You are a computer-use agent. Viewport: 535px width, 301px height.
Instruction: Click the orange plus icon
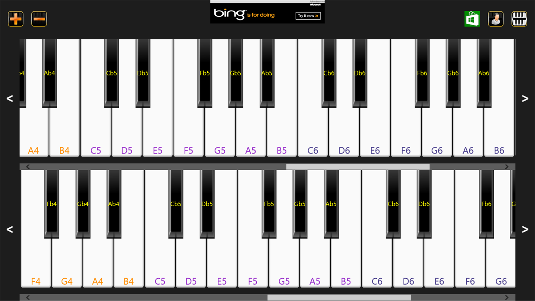pyautogui.click(x=16, y=19)
